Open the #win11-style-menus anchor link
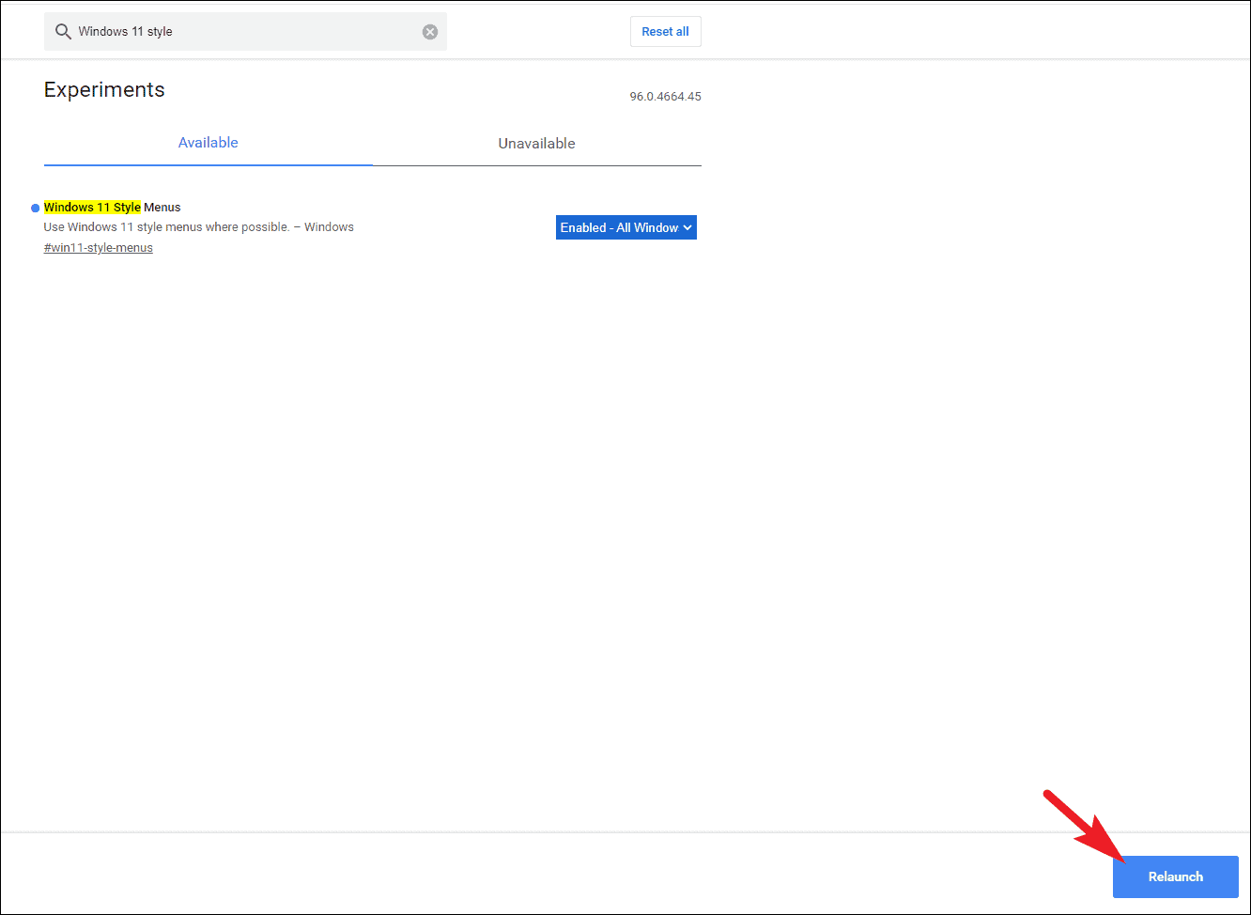The height and width of the screenshot is (915, 1251). (99, 248)
